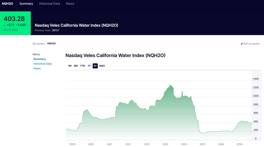The image size is (264, 147).
Task: Select the 6M chart range
Action: point(76,66)
